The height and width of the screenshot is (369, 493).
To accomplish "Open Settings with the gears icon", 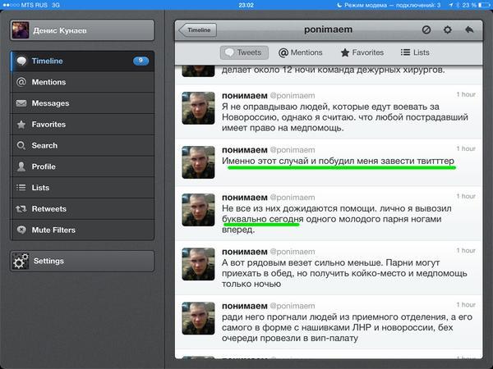I will pyautogui.click(x=81, y=261).
